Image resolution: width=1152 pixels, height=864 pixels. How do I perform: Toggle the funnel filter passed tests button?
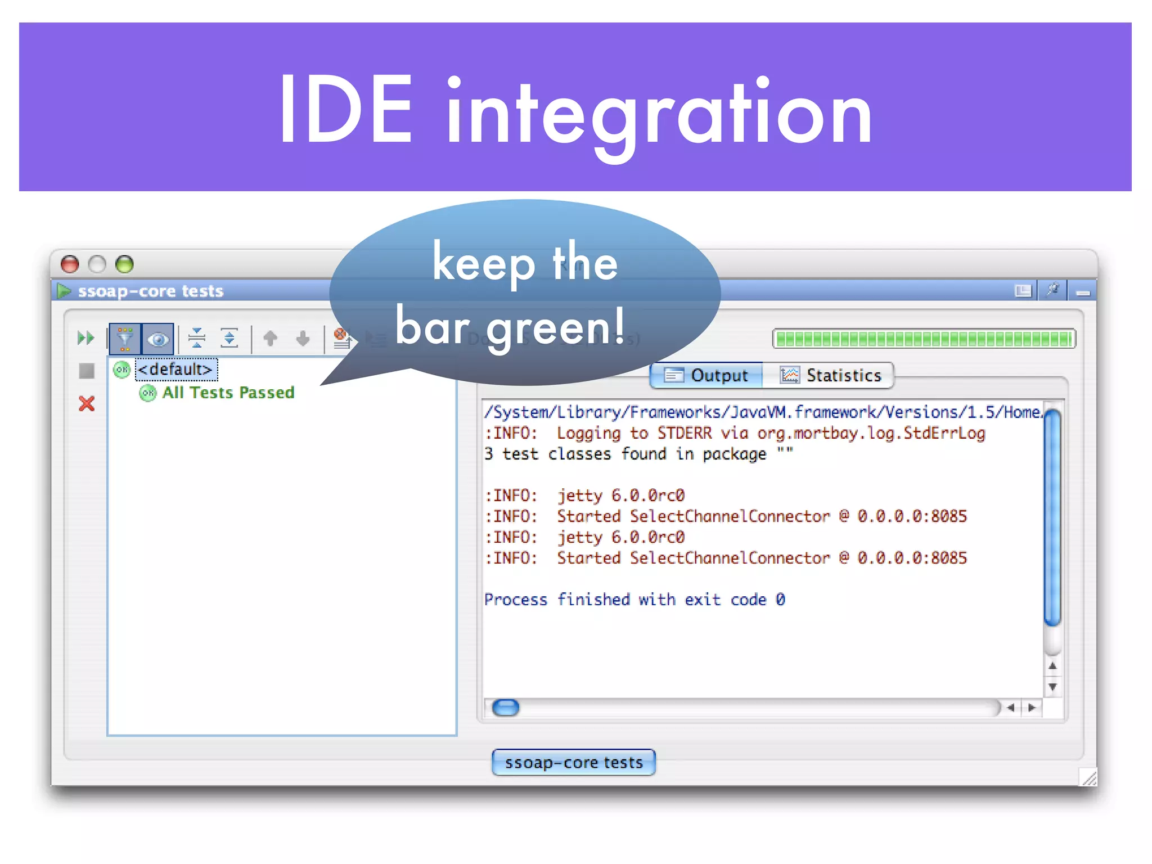125,339
